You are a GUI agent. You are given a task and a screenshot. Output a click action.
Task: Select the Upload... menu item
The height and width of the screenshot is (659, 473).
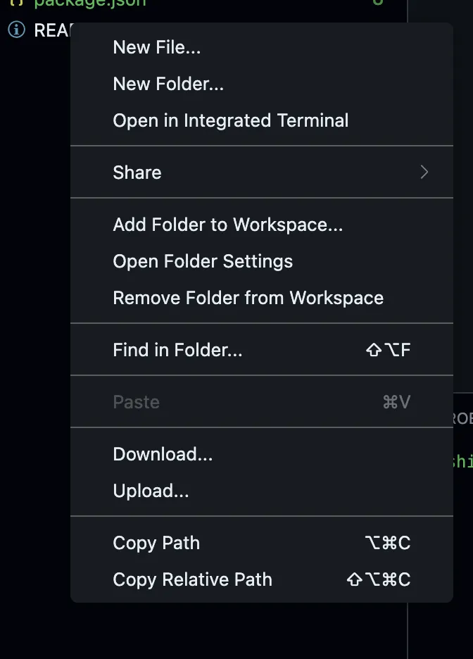[151, 491]
